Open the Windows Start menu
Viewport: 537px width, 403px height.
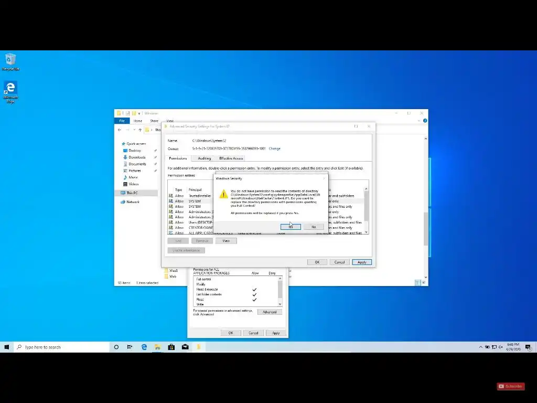click(6, 347)
